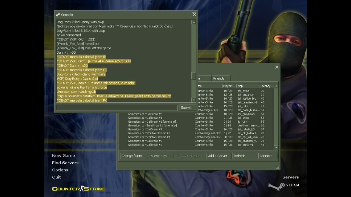The width and height of the screenshot is (351, 197).
Task: Sort servers by Latency column
Action: pos(267,86)
